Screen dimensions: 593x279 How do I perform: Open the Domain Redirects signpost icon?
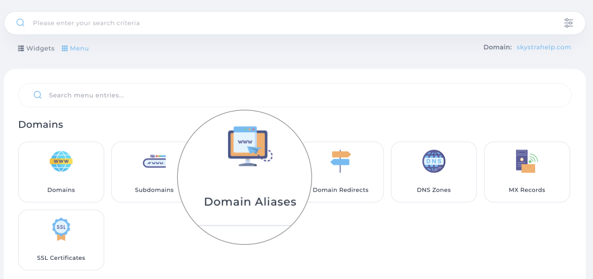341,161
